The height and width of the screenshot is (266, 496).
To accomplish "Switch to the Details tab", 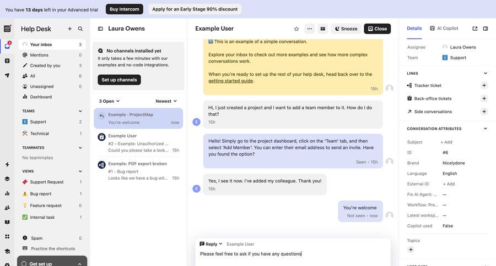I will 414,29.
